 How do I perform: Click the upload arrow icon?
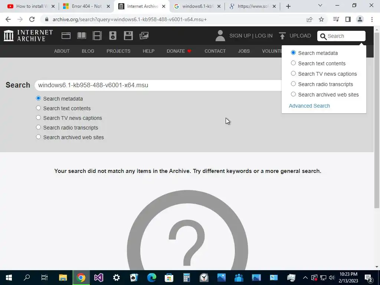point(282,36)
